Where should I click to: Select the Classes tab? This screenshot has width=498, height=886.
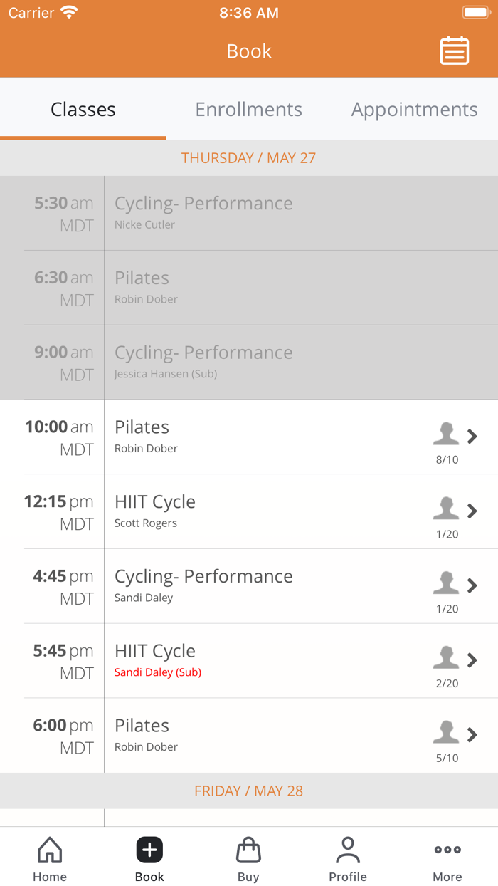point(83,110)
